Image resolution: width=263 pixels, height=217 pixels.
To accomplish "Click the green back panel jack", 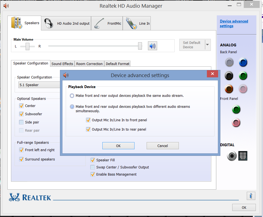I will 243,76.
